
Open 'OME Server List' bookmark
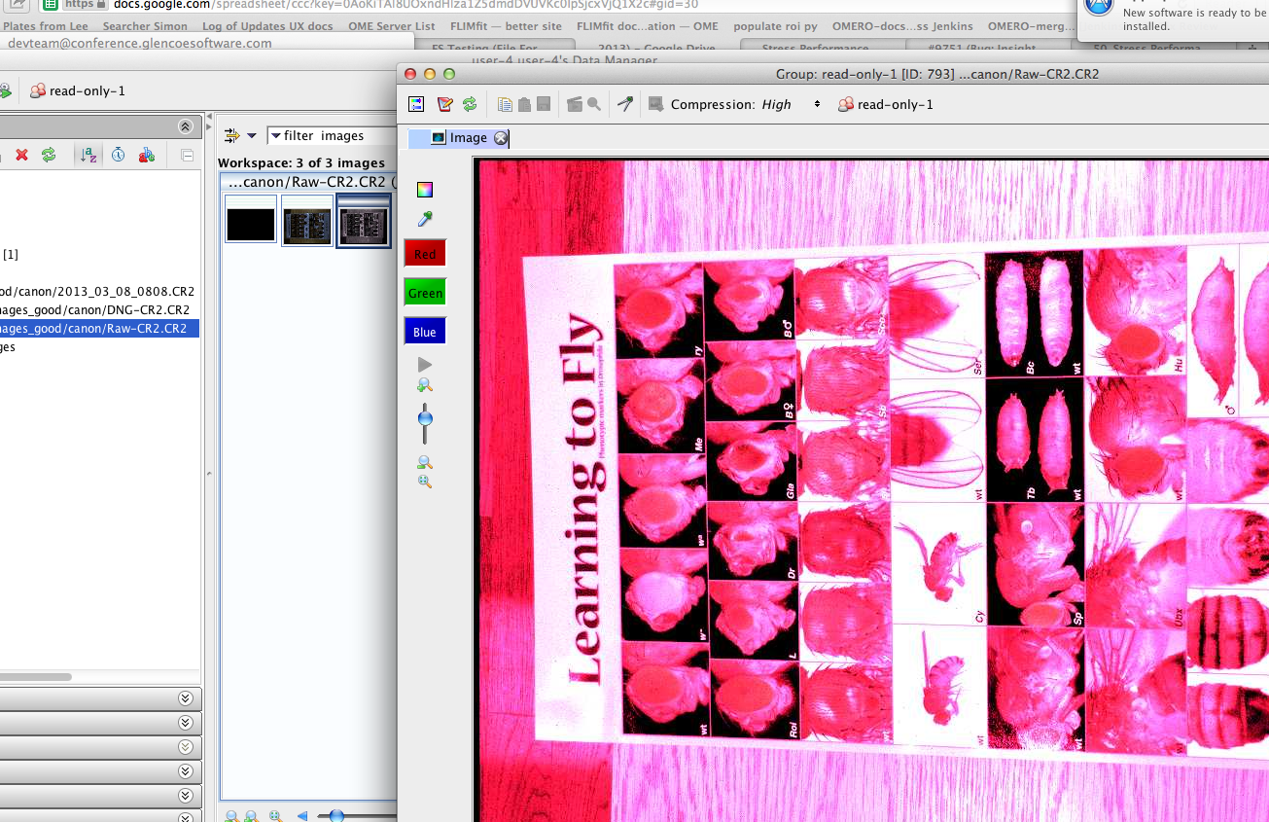[392, 26]
